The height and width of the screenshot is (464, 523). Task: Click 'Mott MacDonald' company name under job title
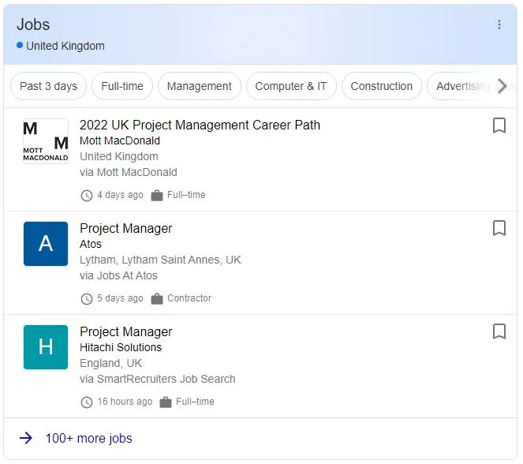(x=120, y=140)
